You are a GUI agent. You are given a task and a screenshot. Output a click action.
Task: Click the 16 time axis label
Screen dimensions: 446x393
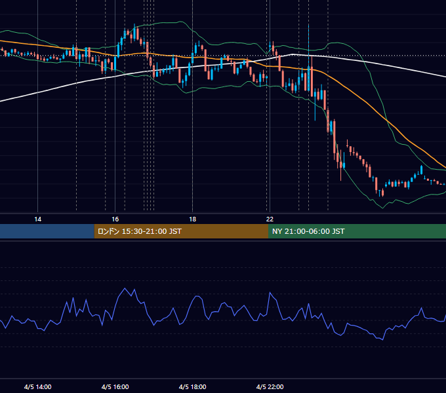coord(115,219)
